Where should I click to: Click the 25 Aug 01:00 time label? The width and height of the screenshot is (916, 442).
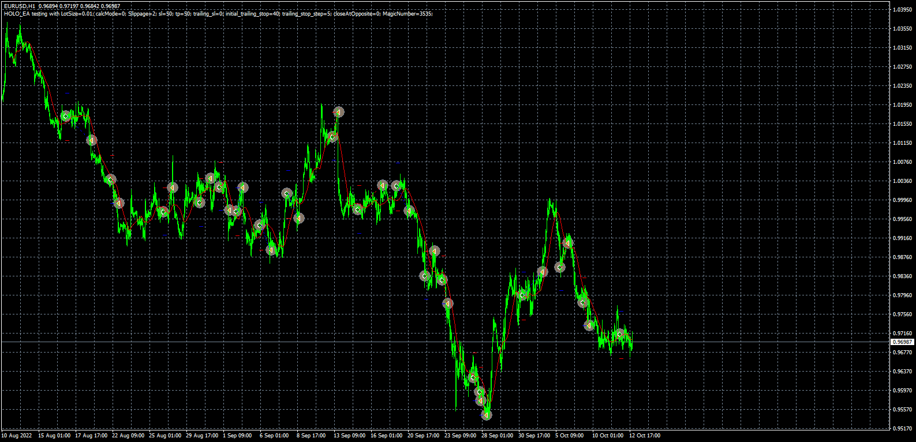click(x=165, y=436)
